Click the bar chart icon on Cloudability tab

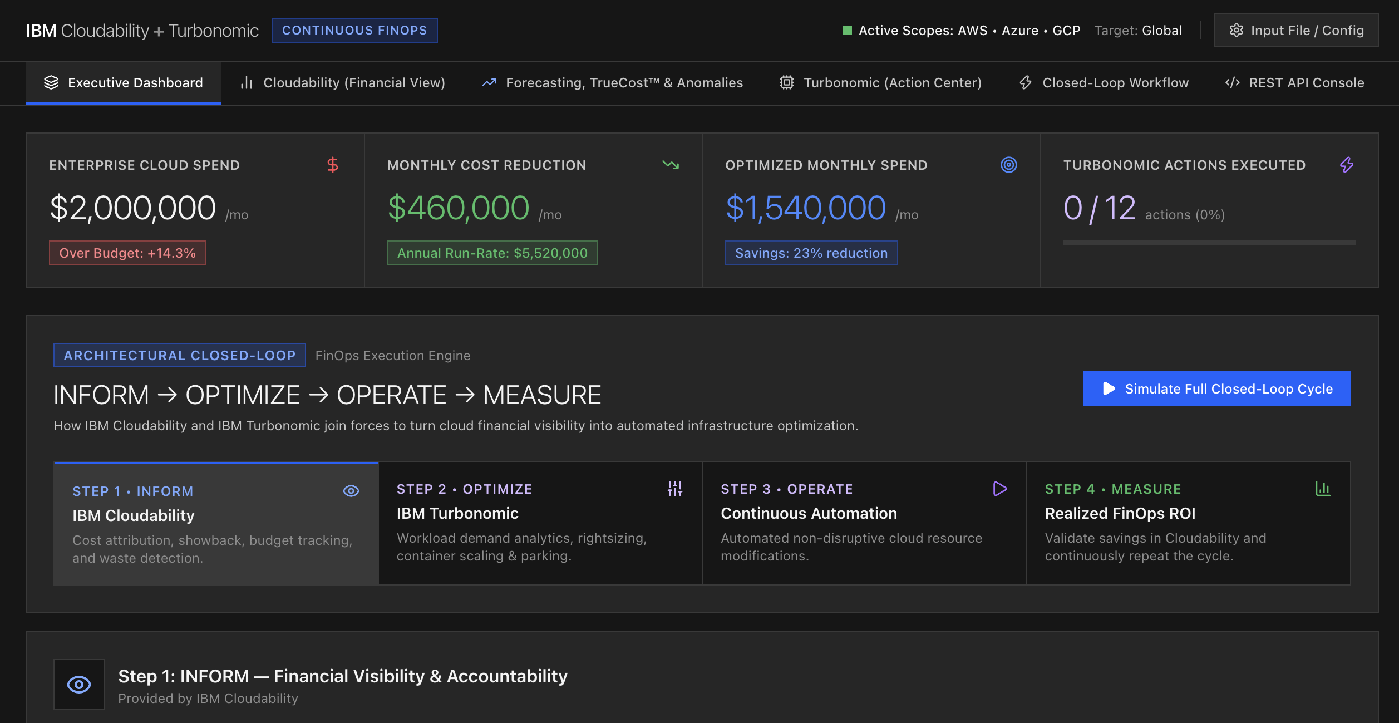pos(247,83)
